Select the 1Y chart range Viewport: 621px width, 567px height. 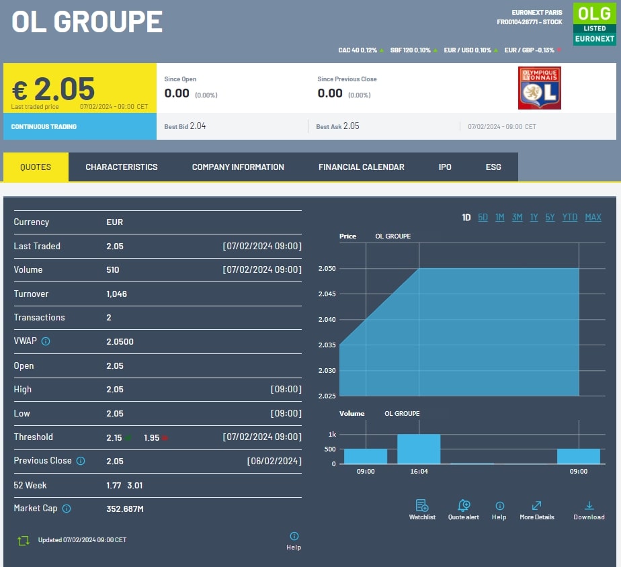(534, 218)
